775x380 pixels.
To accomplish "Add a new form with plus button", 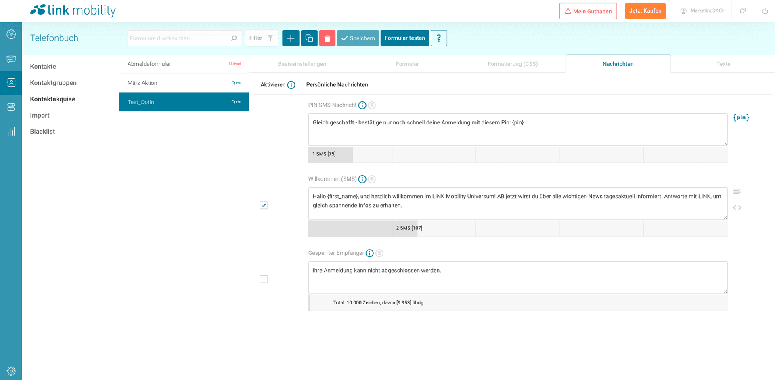I will pyautogui.click(x=291, y=38).
